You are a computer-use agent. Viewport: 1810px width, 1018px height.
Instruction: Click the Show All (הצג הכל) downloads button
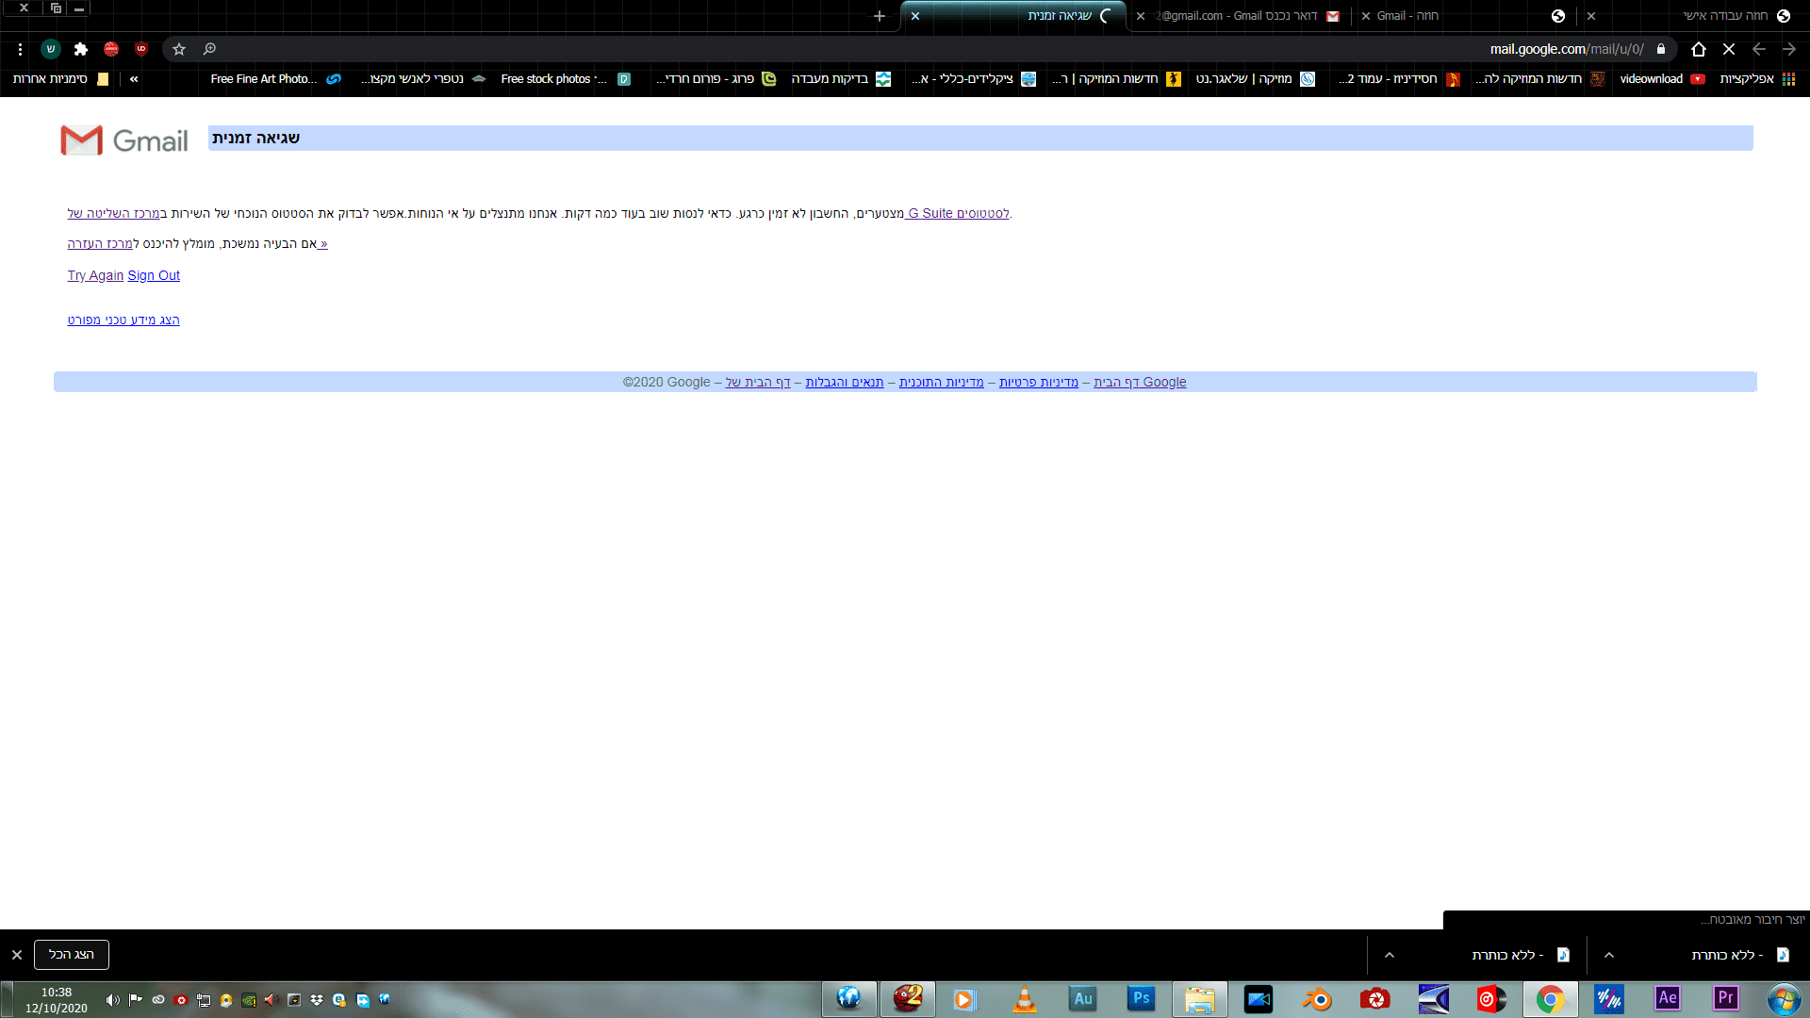pos(72,955)
